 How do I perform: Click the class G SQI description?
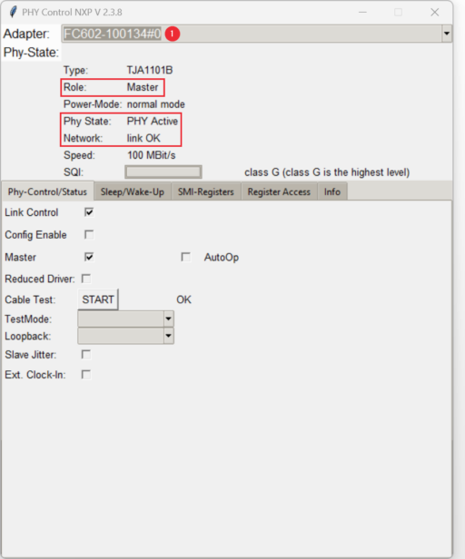point(327,172)
